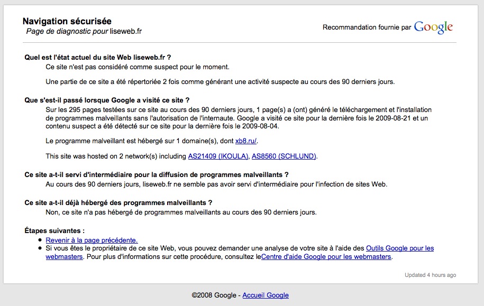Open the xb8.ru/ domain link
The height and width of the screenshot is (306, 484).
coord(246,141)
